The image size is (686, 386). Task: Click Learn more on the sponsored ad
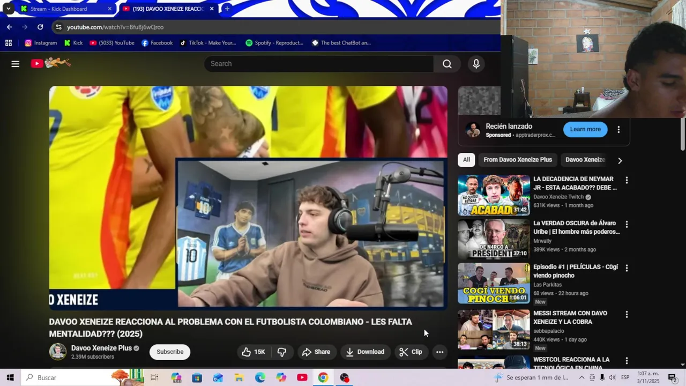(x=585, y=129)
